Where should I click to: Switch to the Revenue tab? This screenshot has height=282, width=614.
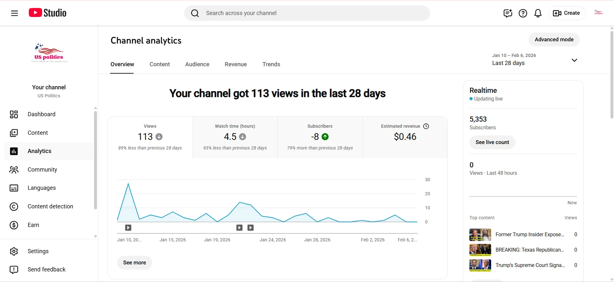tap(236, 64)
